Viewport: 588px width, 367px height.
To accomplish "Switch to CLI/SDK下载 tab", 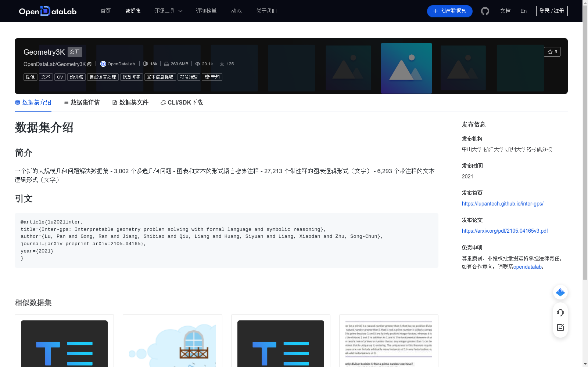I will click(x=182, y=102).
